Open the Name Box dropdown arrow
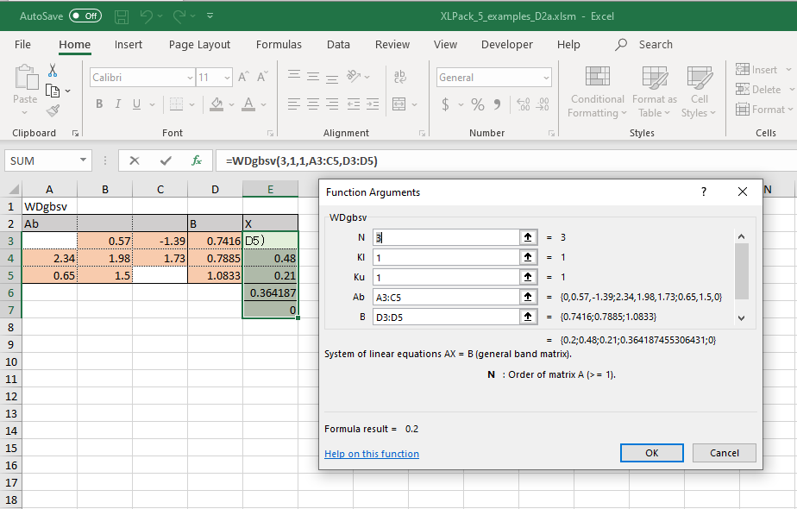 click(x=83, y=160)
